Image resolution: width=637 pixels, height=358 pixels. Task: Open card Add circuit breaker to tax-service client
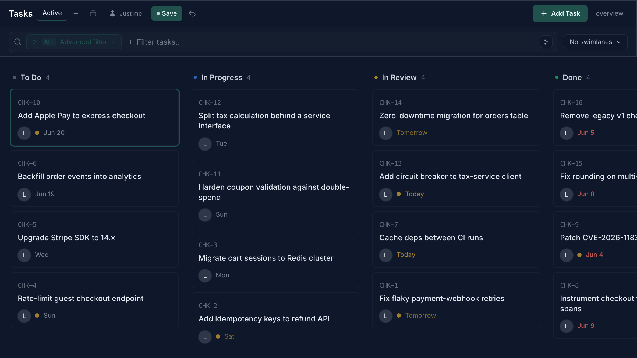coord(456,179)
